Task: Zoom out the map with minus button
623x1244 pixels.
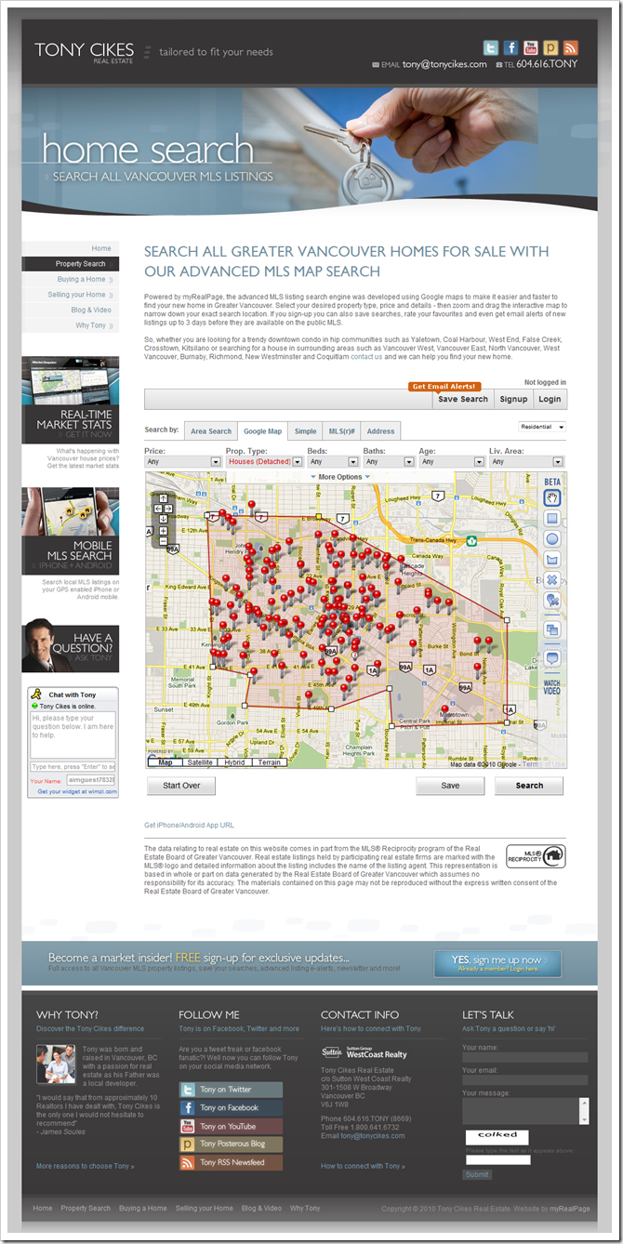Action: point(163,540)
